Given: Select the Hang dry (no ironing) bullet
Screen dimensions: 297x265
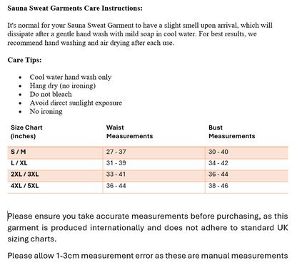Looking at the screenshot, I should click(x=63, y=85).
